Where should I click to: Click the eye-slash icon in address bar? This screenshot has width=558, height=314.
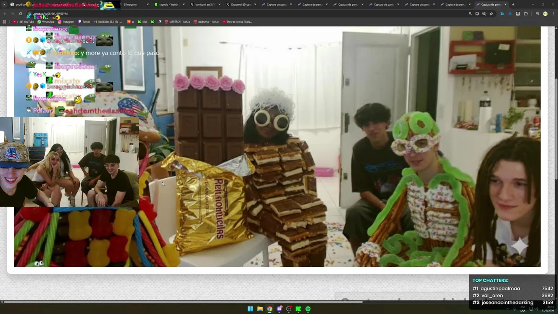[x=484, y=14]
